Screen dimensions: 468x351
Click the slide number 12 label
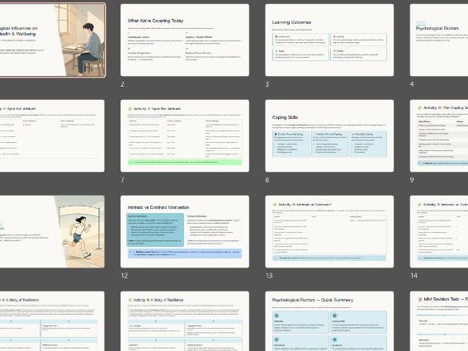click(124, 276)
